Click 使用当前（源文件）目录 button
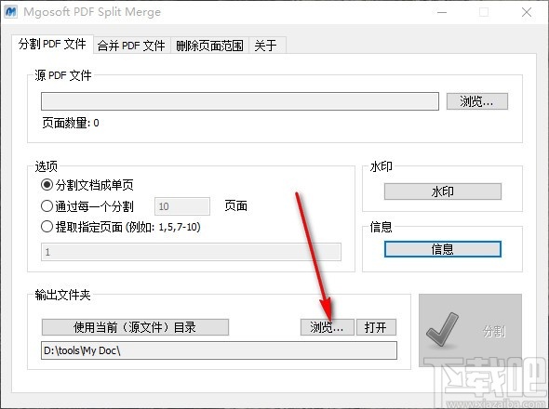This screenshot has height=409, width=549. (x=135, y=327)
